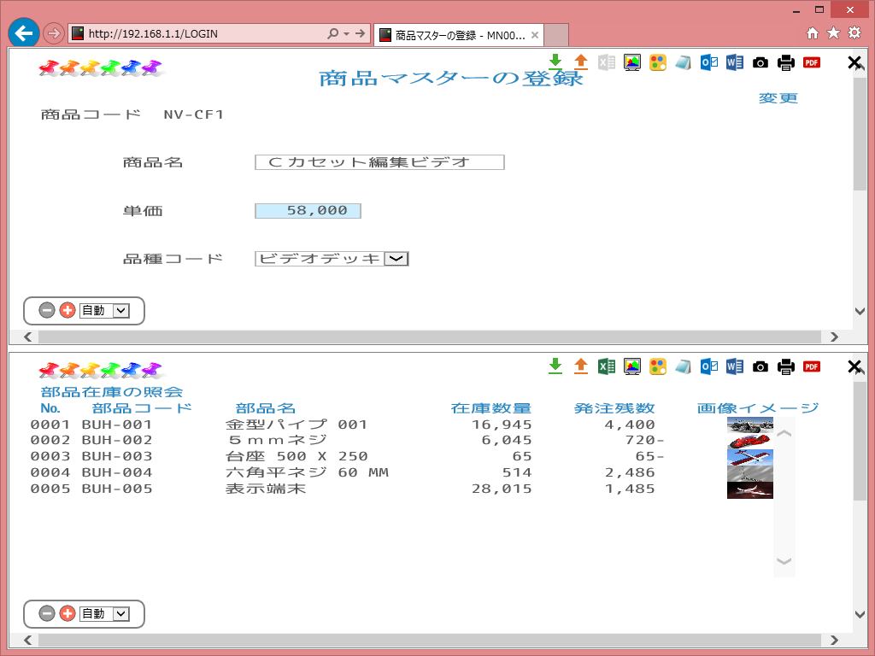This screenshot has width=875, height=656.
Task: Click the 変更 link
Action: pyautogui.click(x=778, y=98)
